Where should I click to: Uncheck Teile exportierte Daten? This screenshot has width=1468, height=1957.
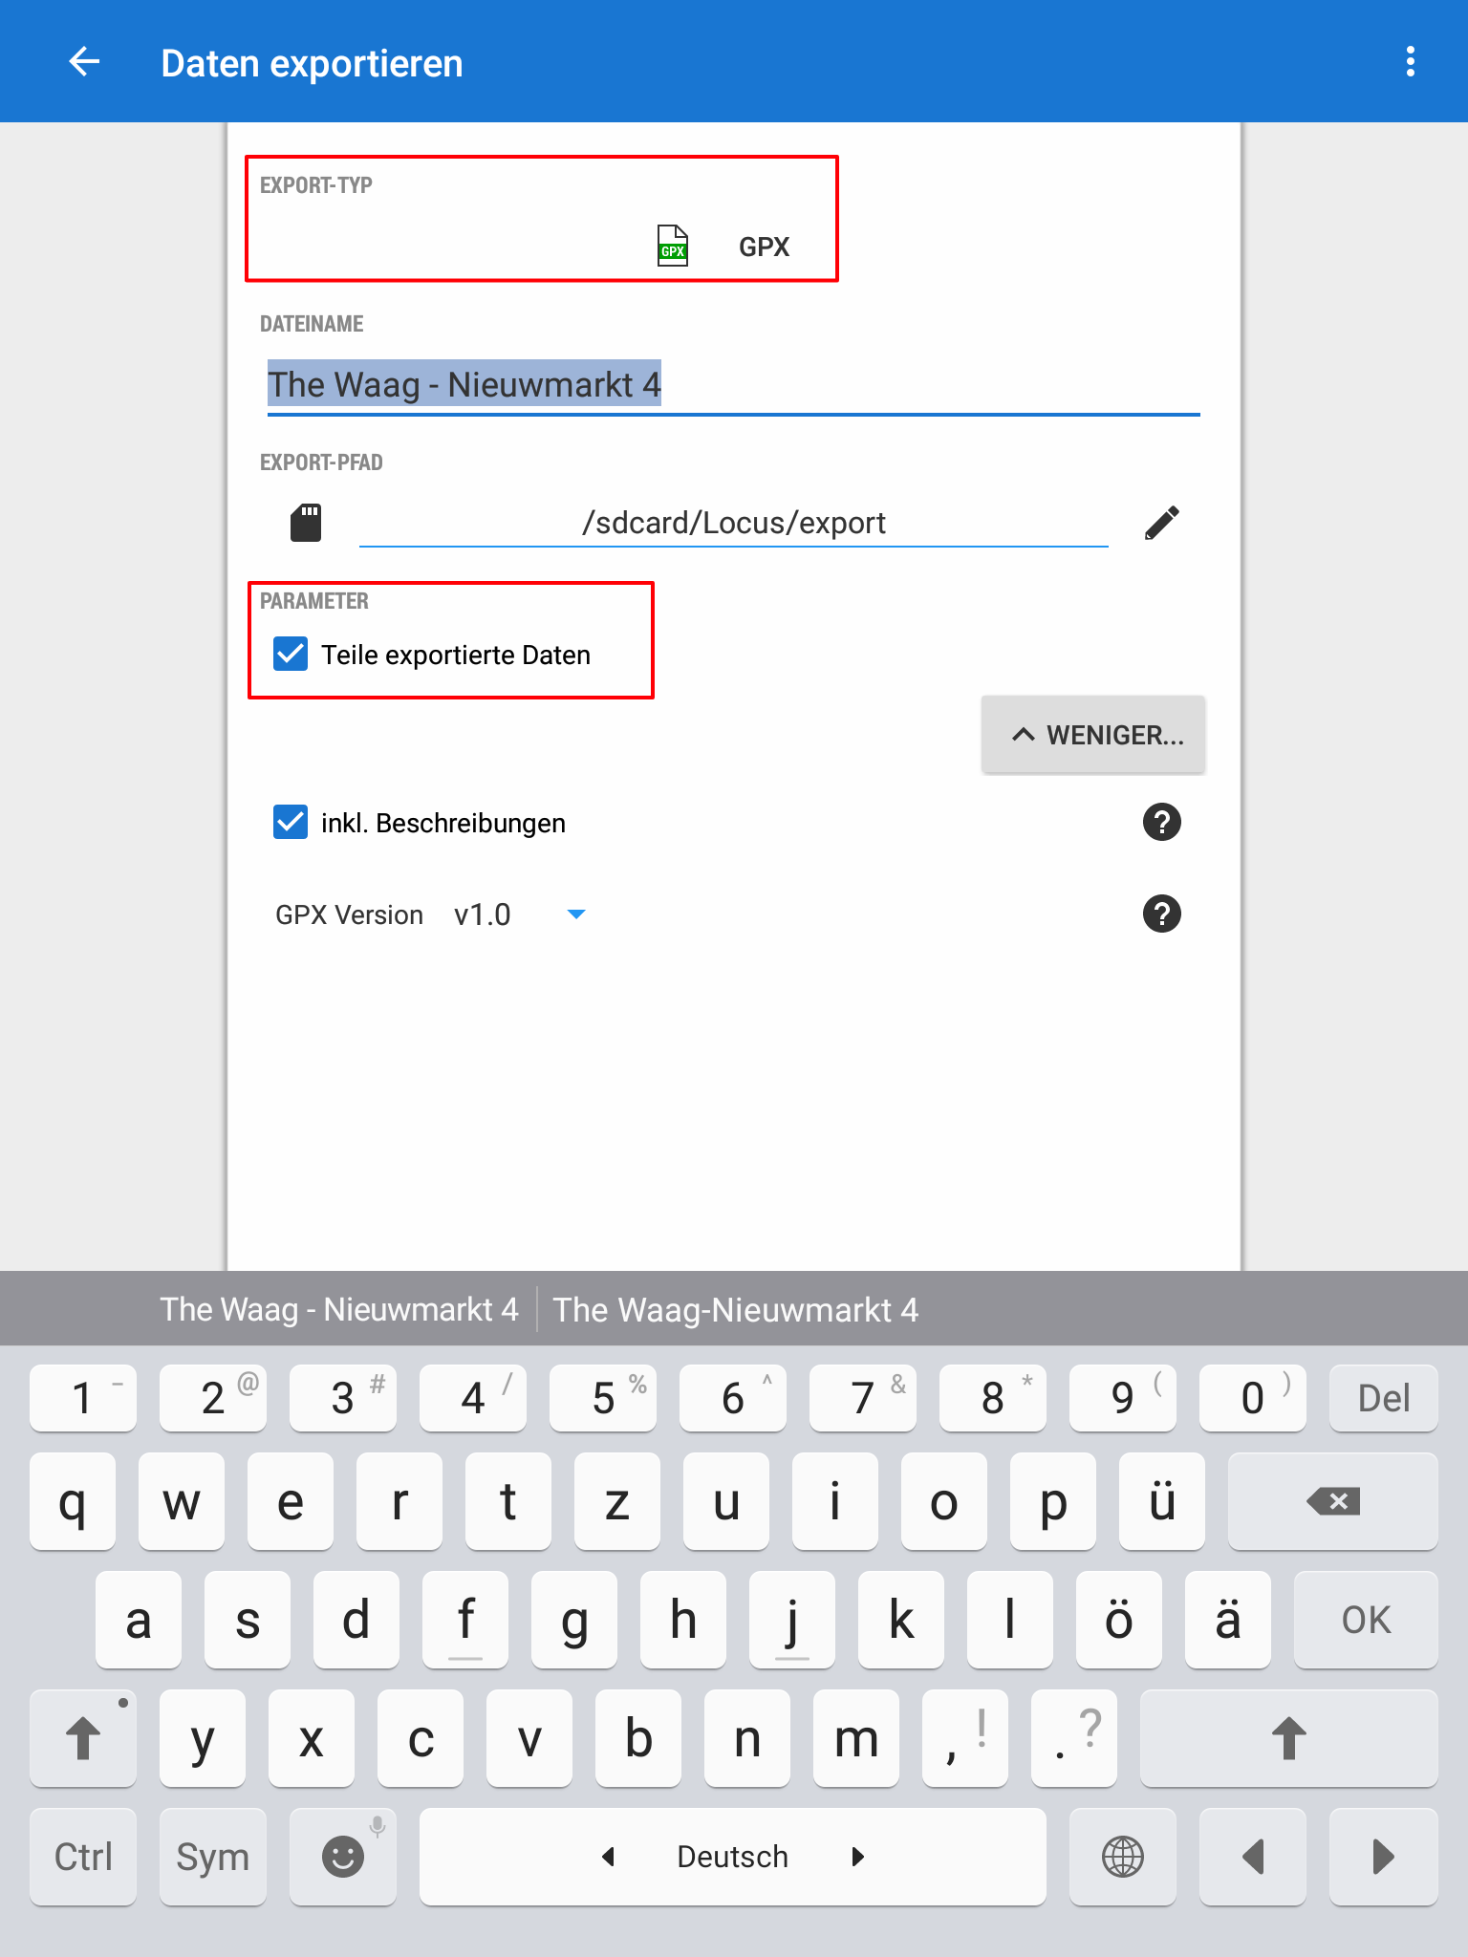click(x=291, y=655)
